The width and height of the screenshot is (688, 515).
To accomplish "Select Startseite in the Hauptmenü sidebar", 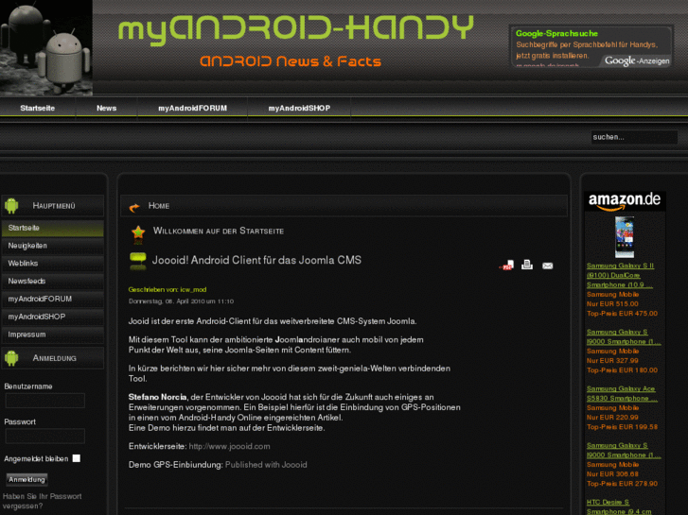I will coord(53,228).
